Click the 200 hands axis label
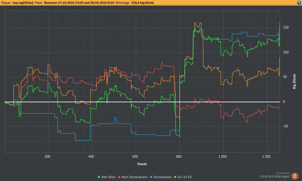The image size is (302, 181). pos(47,156)
